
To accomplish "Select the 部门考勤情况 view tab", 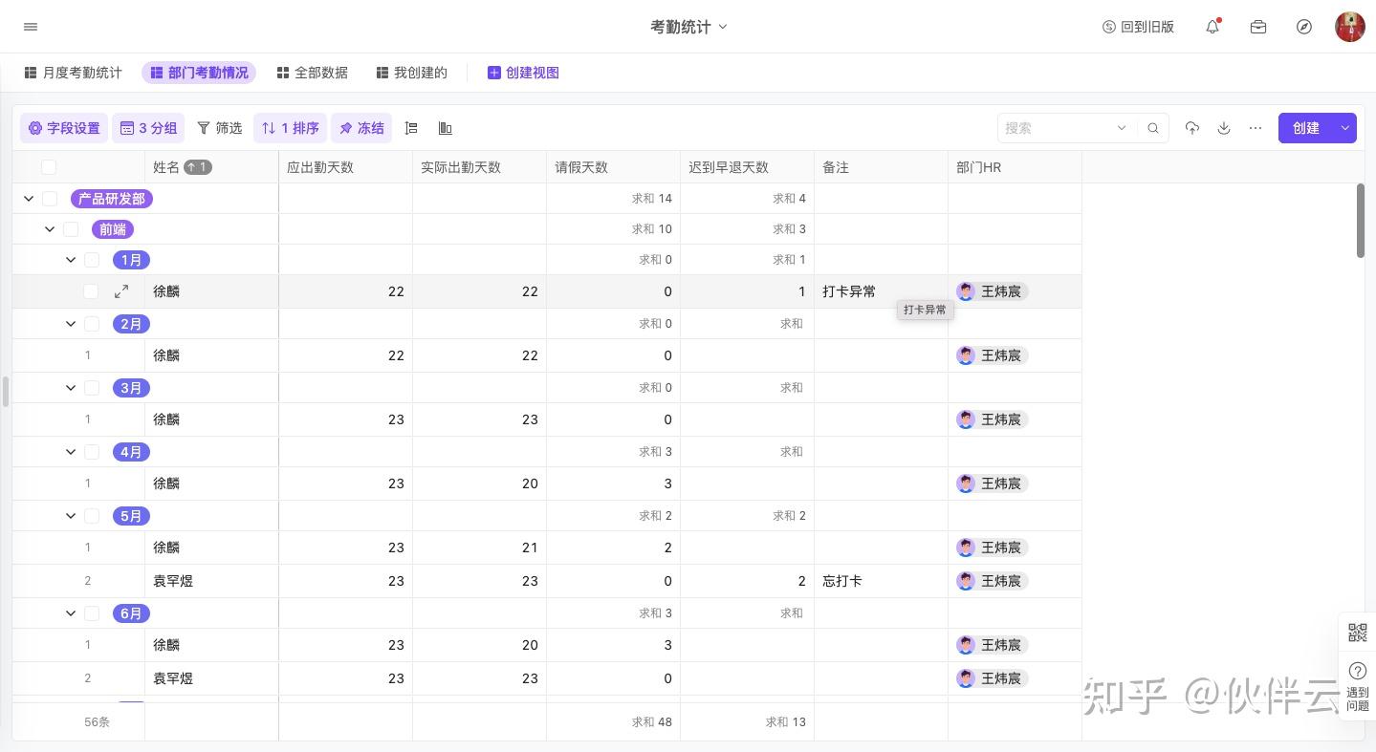I will click(199, 73).
